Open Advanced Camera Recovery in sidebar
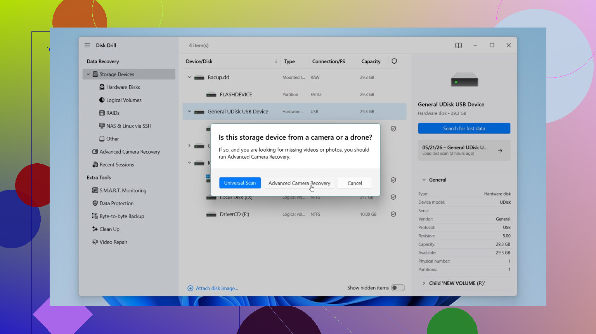Image resolution: width=596 pixels, height=334 pixels. [130, 152]
